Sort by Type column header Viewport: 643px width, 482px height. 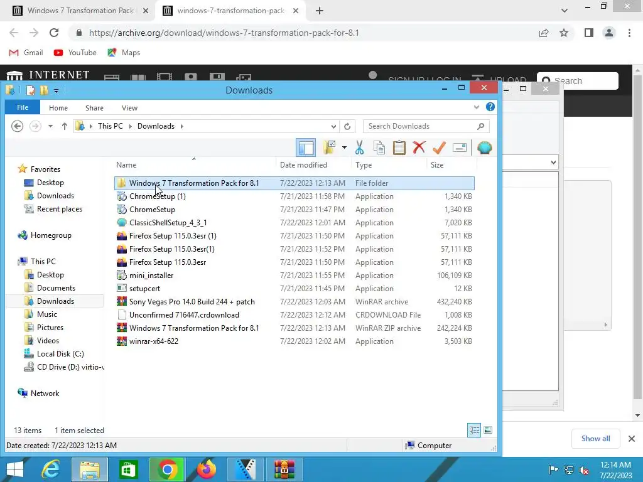(x=389, y=165)
